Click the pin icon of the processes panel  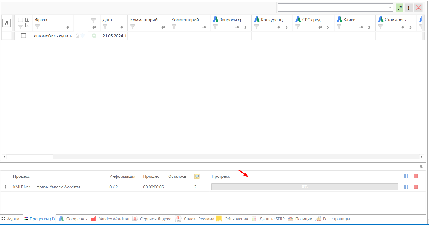421,166
